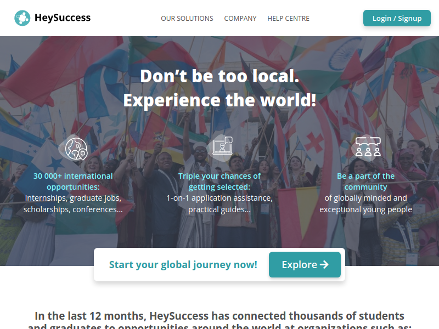
Task: Click the HeySuccess brand name text
Action: click(63, 18)
